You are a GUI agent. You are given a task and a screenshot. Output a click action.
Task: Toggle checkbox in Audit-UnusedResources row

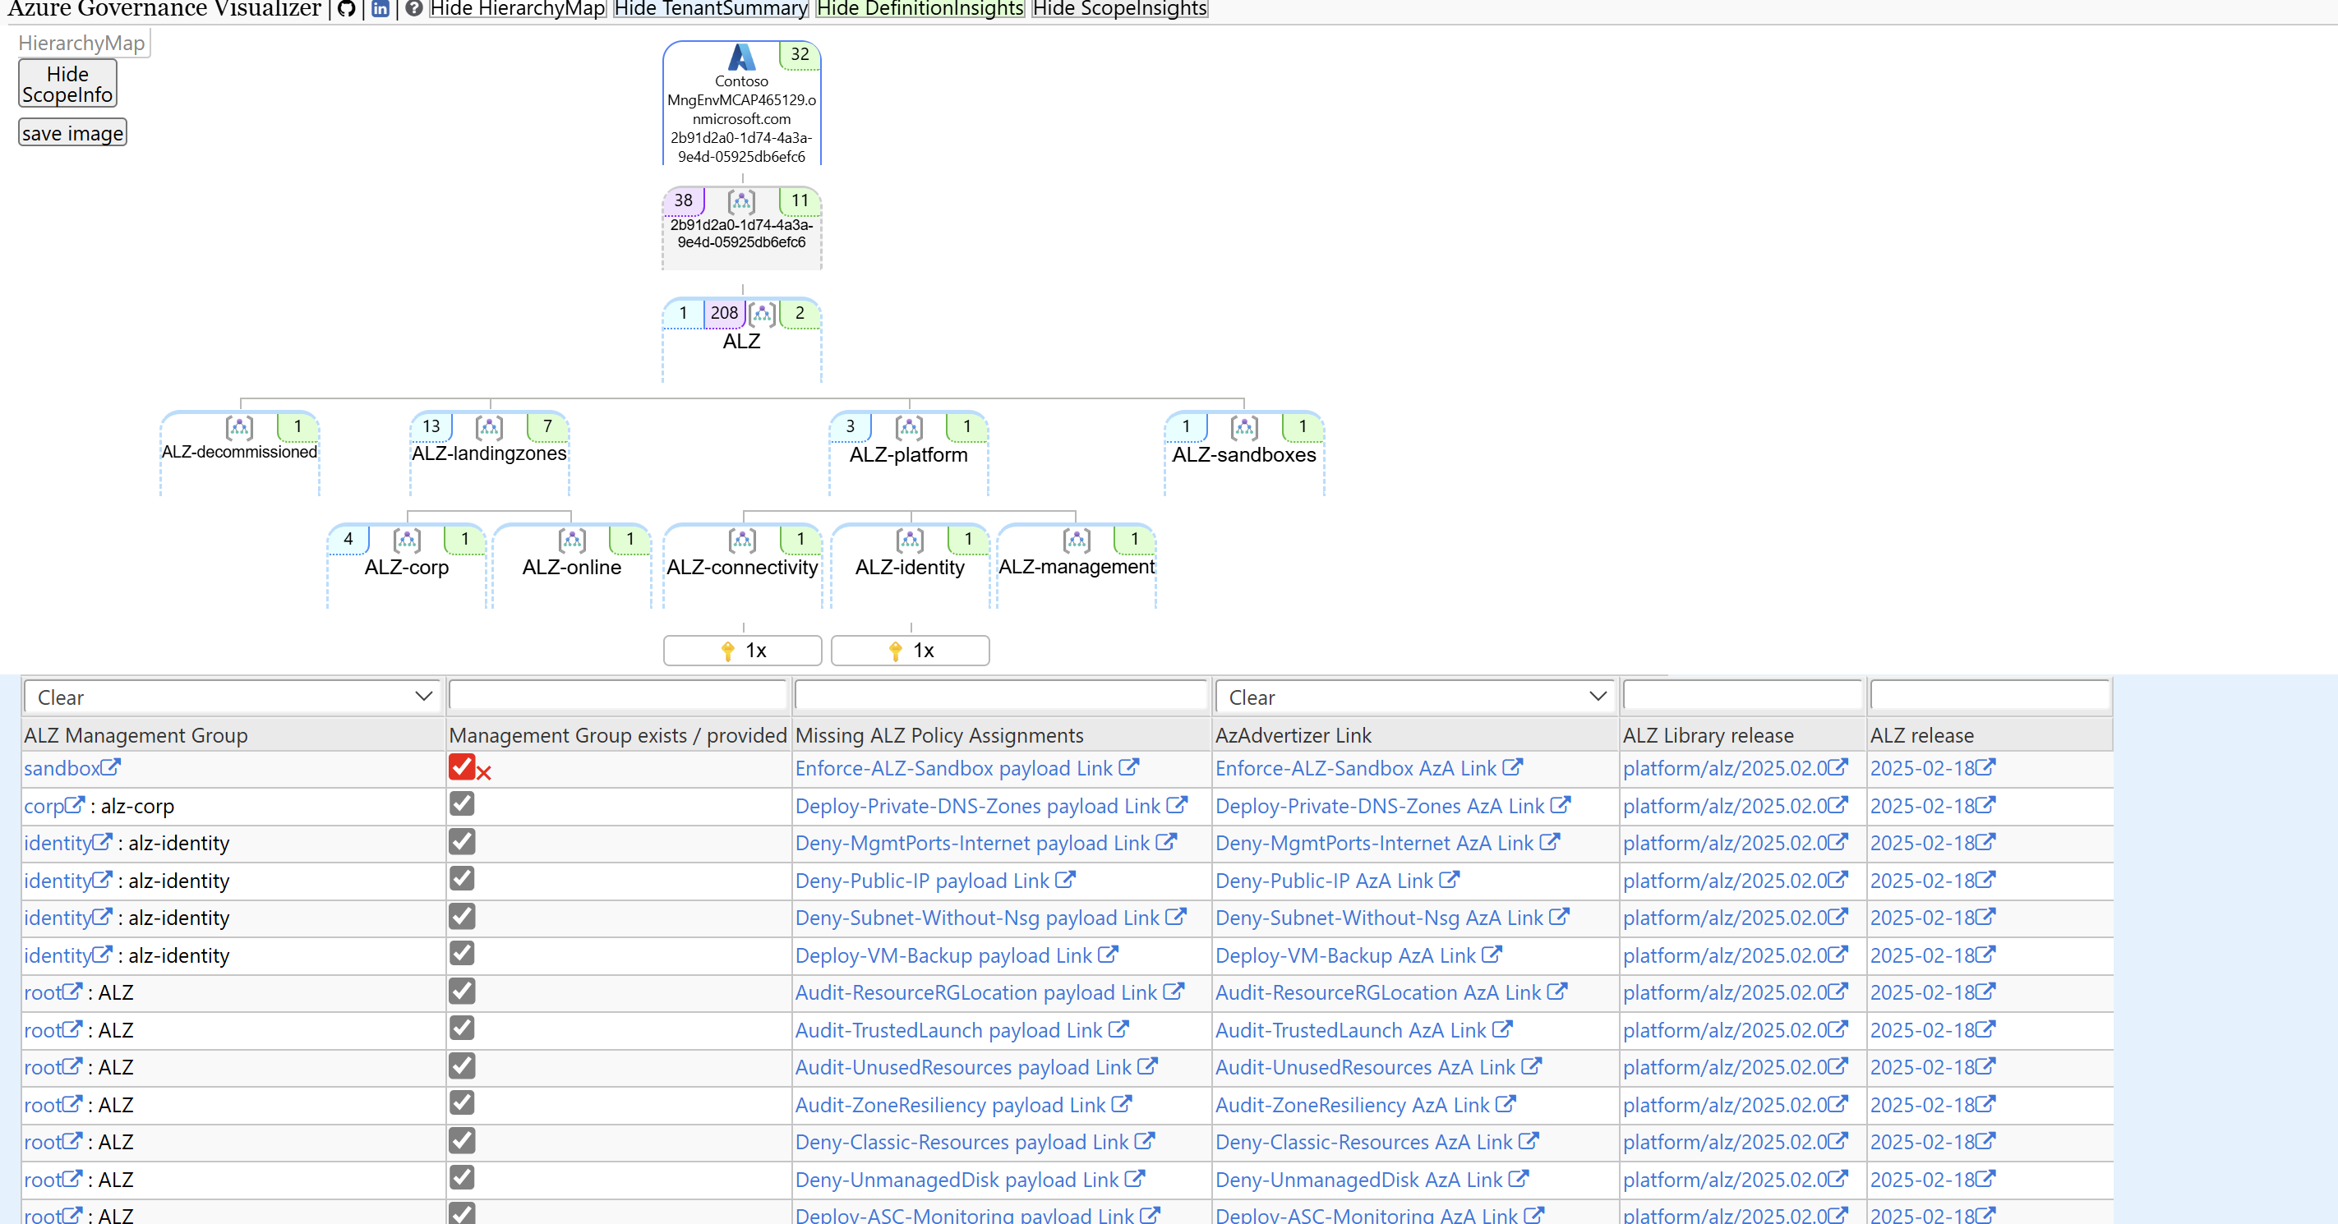pyautogui.click(x=462, y=1065)
